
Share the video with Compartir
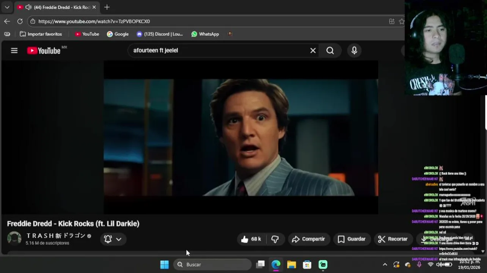click(308, 239)
